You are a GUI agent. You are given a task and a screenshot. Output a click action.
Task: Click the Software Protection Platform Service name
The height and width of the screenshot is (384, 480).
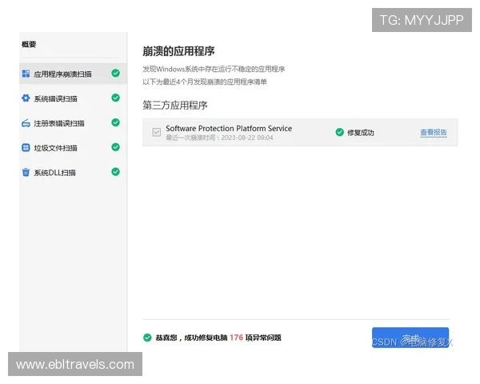click(x=229, y=128)
